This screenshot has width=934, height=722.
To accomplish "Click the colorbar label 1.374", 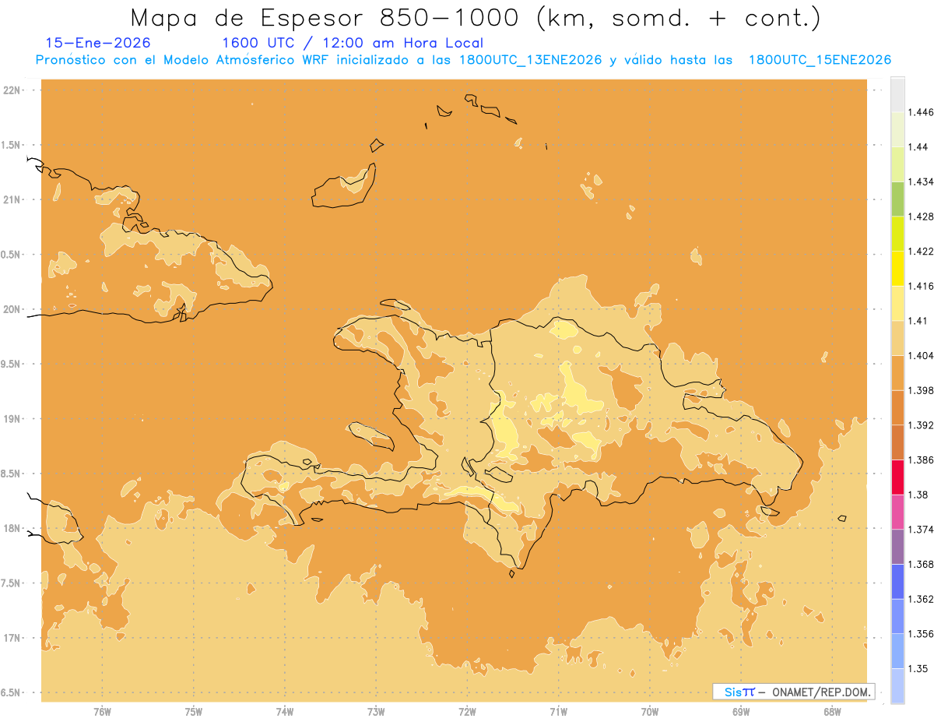I will coord(921,530).
